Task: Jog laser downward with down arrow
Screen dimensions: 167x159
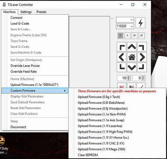Action: pyautogui.click(x=132, y=67)
